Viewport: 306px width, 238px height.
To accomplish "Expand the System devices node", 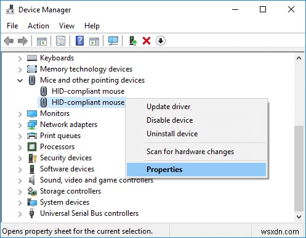I will click(20, 203).
